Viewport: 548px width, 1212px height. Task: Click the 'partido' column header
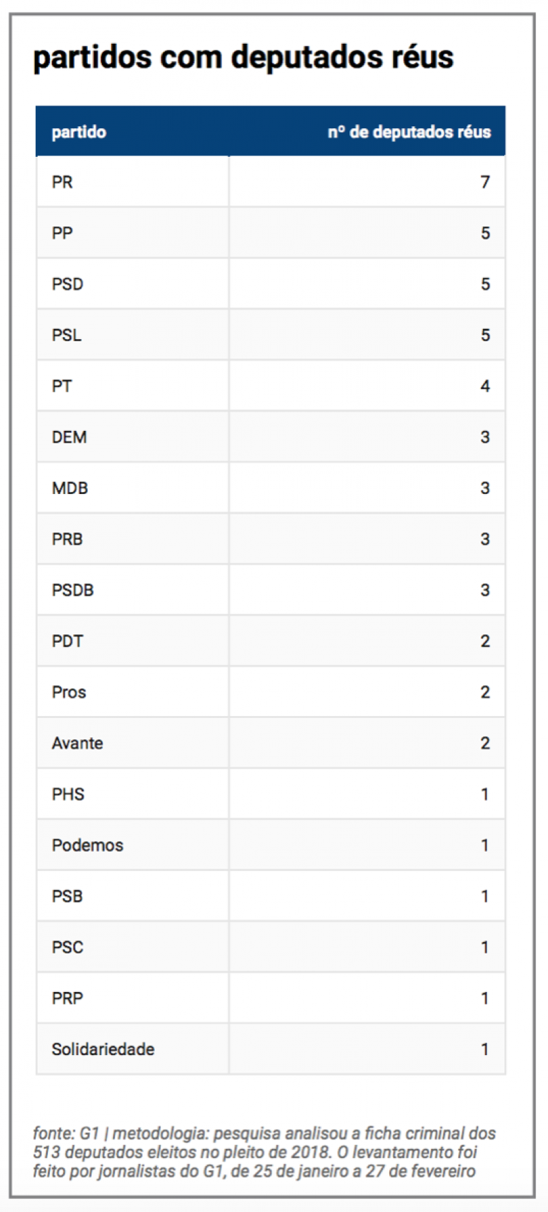[x=79, y=132]
